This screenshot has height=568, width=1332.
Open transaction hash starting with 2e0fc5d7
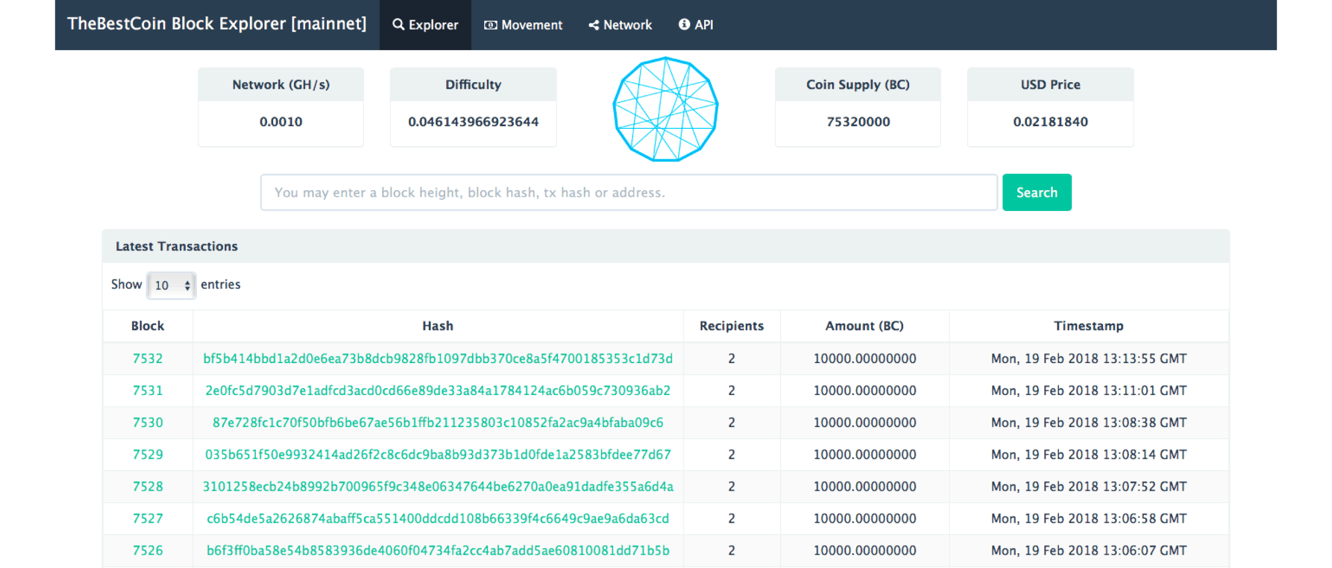pos(438,390)
